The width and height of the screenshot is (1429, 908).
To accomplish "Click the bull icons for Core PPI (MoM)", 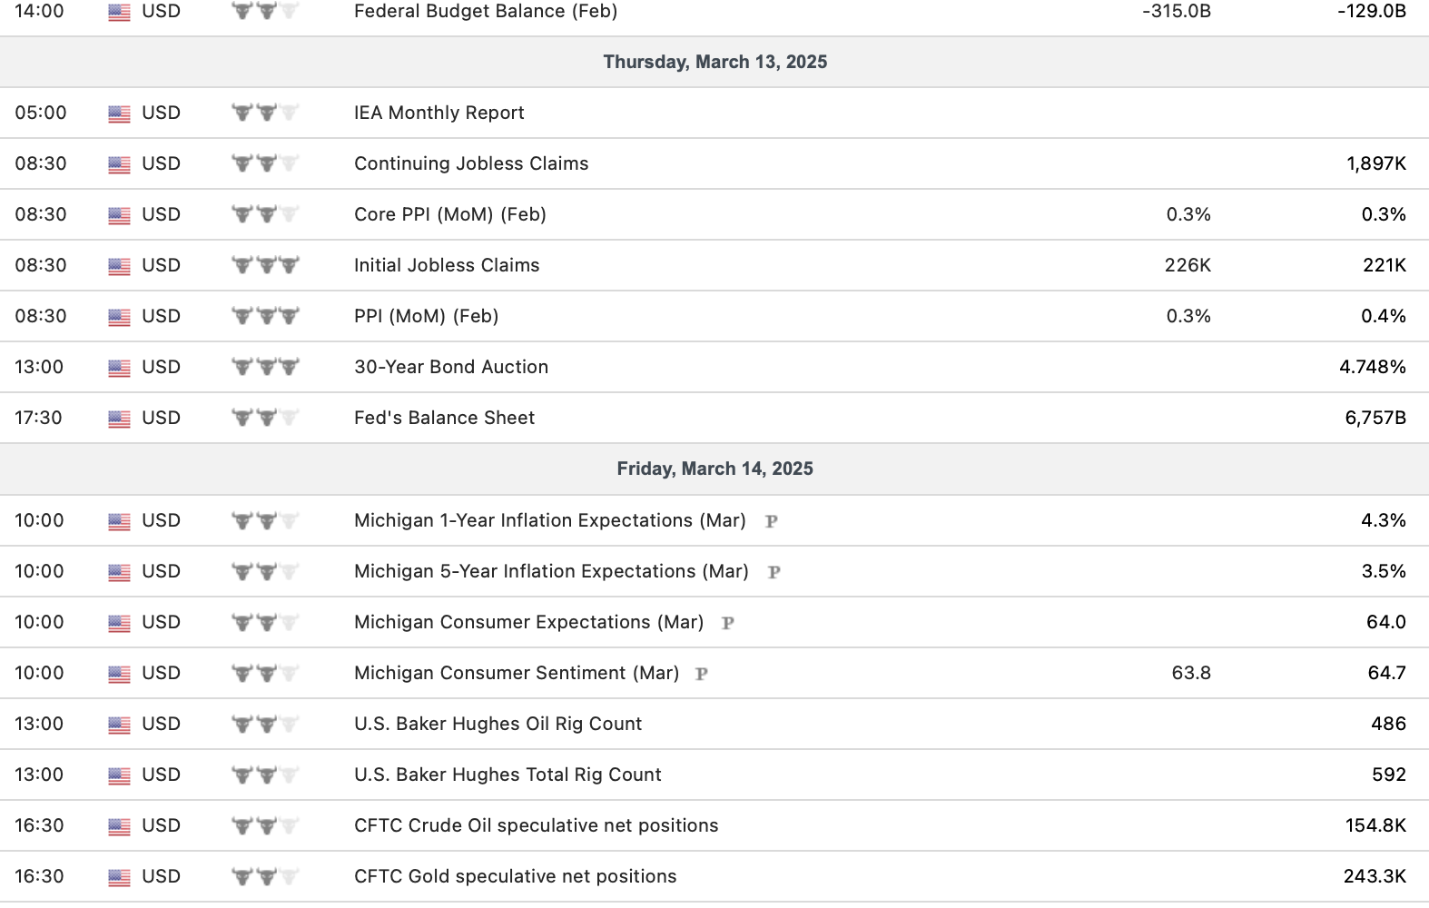I will [265, 214].
